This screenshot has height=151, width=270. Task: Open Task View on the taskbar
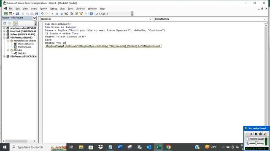pyautogui.click(x=71, y=147)
